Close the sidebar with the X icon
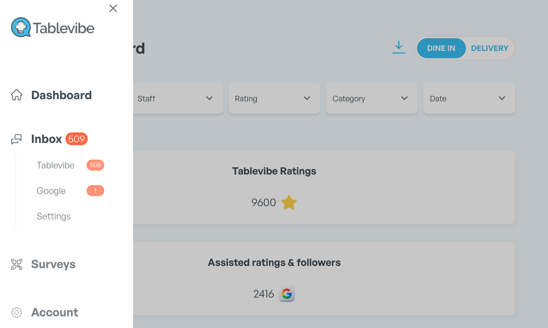This screenshot has height=328, width=548. pos(113,8)
